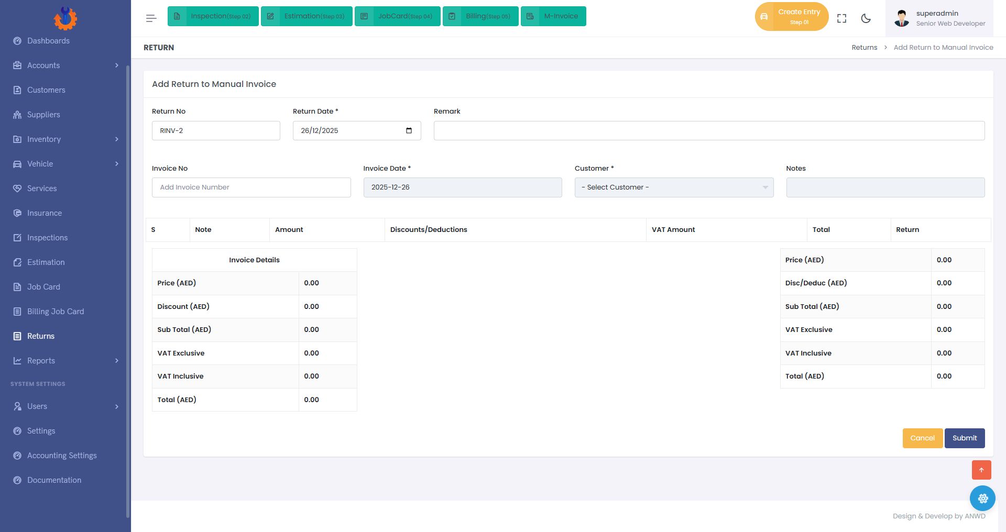Viewport: 1006px width, 532px height.
Task: Open Customers from the sidebar
Action: click(46, 90)
